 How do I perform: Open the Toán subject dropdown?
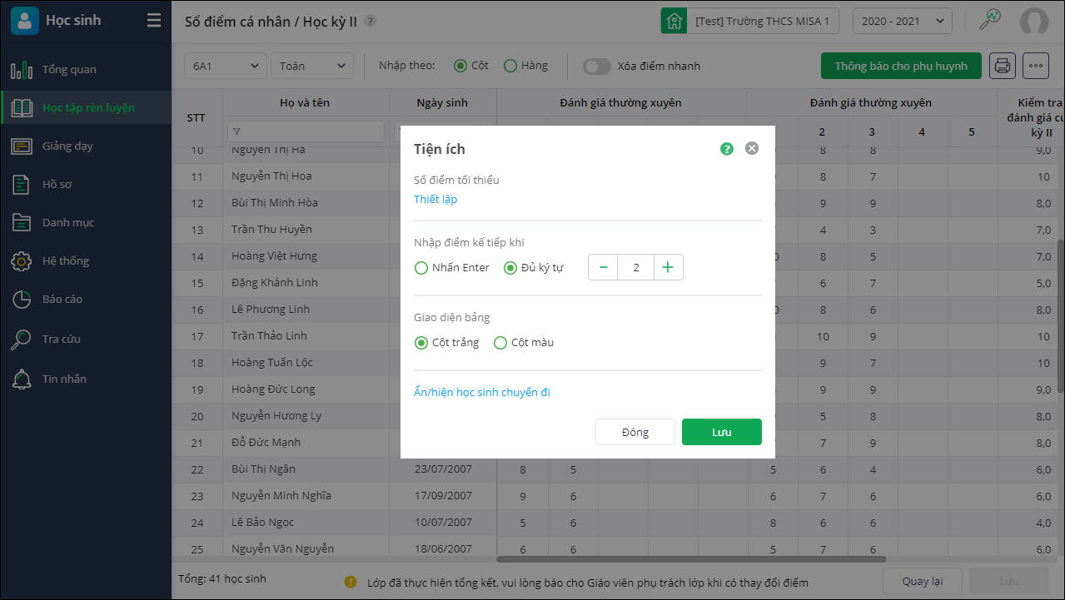click(312, 66)
